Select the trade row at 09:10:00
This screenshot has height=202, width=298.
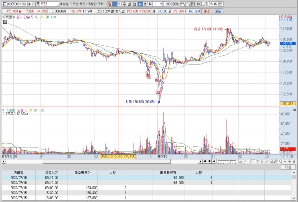pyautogui.click(x=146, y=183)
